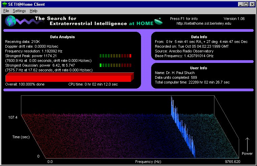Click the '9765.620' frequency axis value
The width and height of the screenshot is (257, 166).
click(232, 162)
